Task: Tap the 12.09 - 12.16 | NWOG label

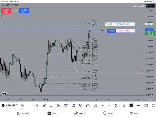Action: click(x=81, y=24)
